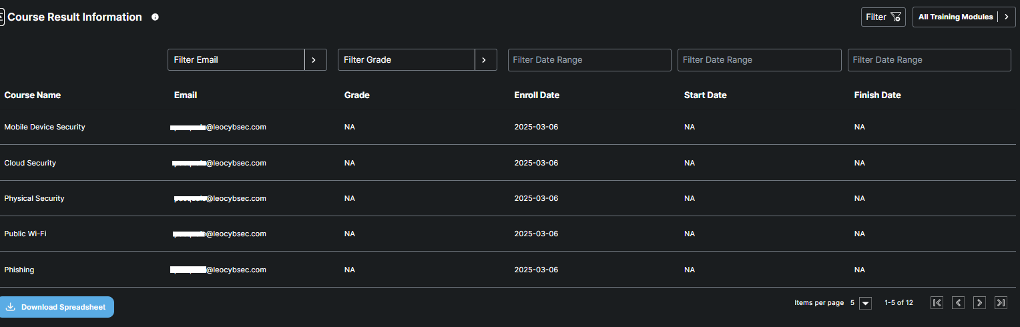The width and height of the screenshot is (1020, 327).
Task: Click the Filter Email input field
Action: 236,60
